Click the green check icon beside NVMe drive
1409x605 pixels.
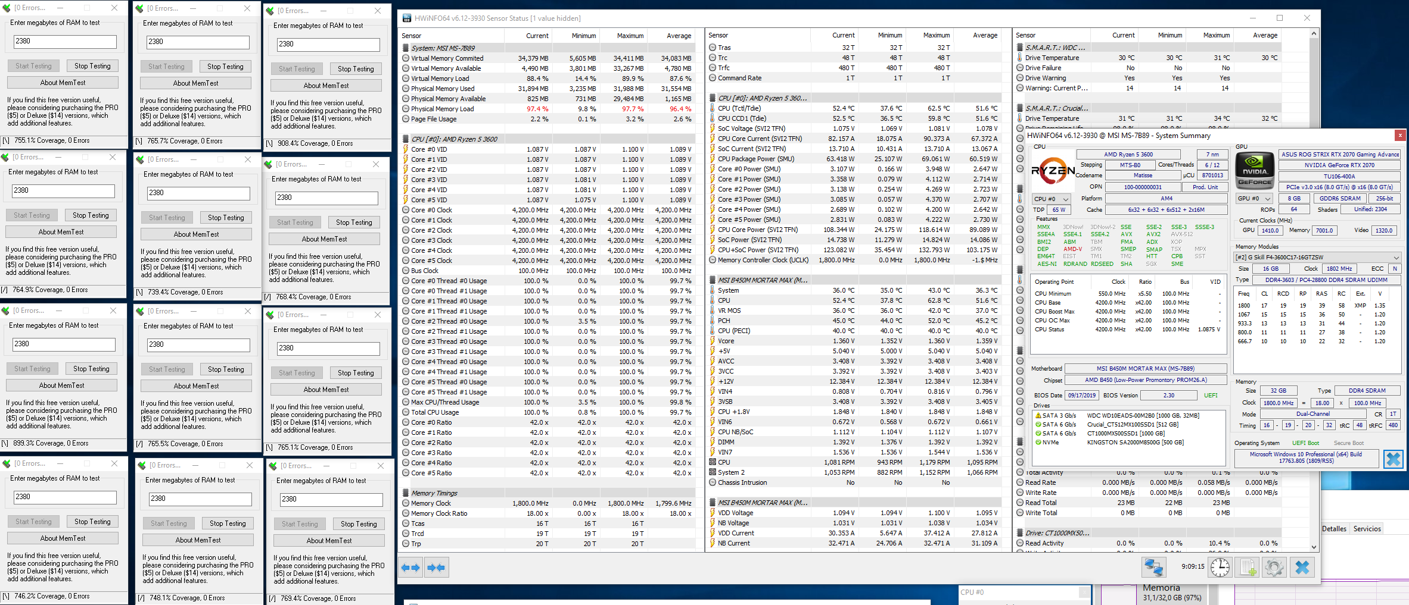[x=1038, y=443]
